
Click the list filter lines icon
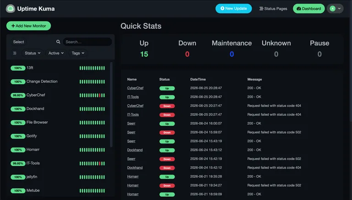point(15,53)
